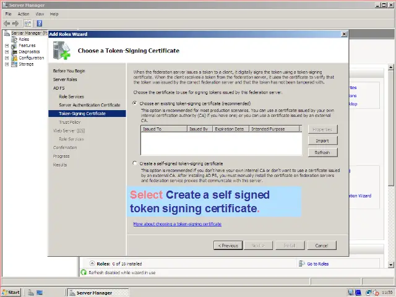The width and height of the screenshot is (396, 297).
Task: Collapse the Roles summary section chevron
Action: tap(92, 264)
